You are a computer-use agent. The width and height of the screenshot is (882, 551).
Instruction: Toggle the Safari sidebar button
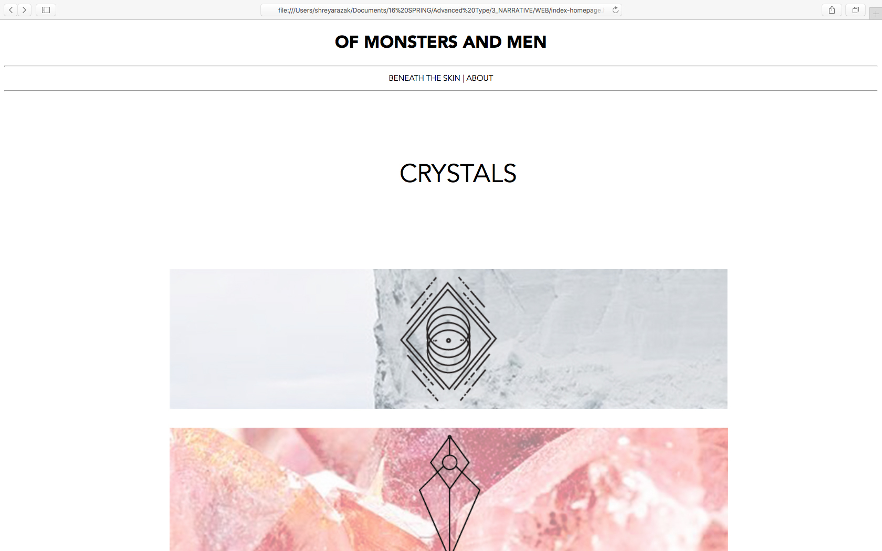pyautogui.click(x=46, y=10)
